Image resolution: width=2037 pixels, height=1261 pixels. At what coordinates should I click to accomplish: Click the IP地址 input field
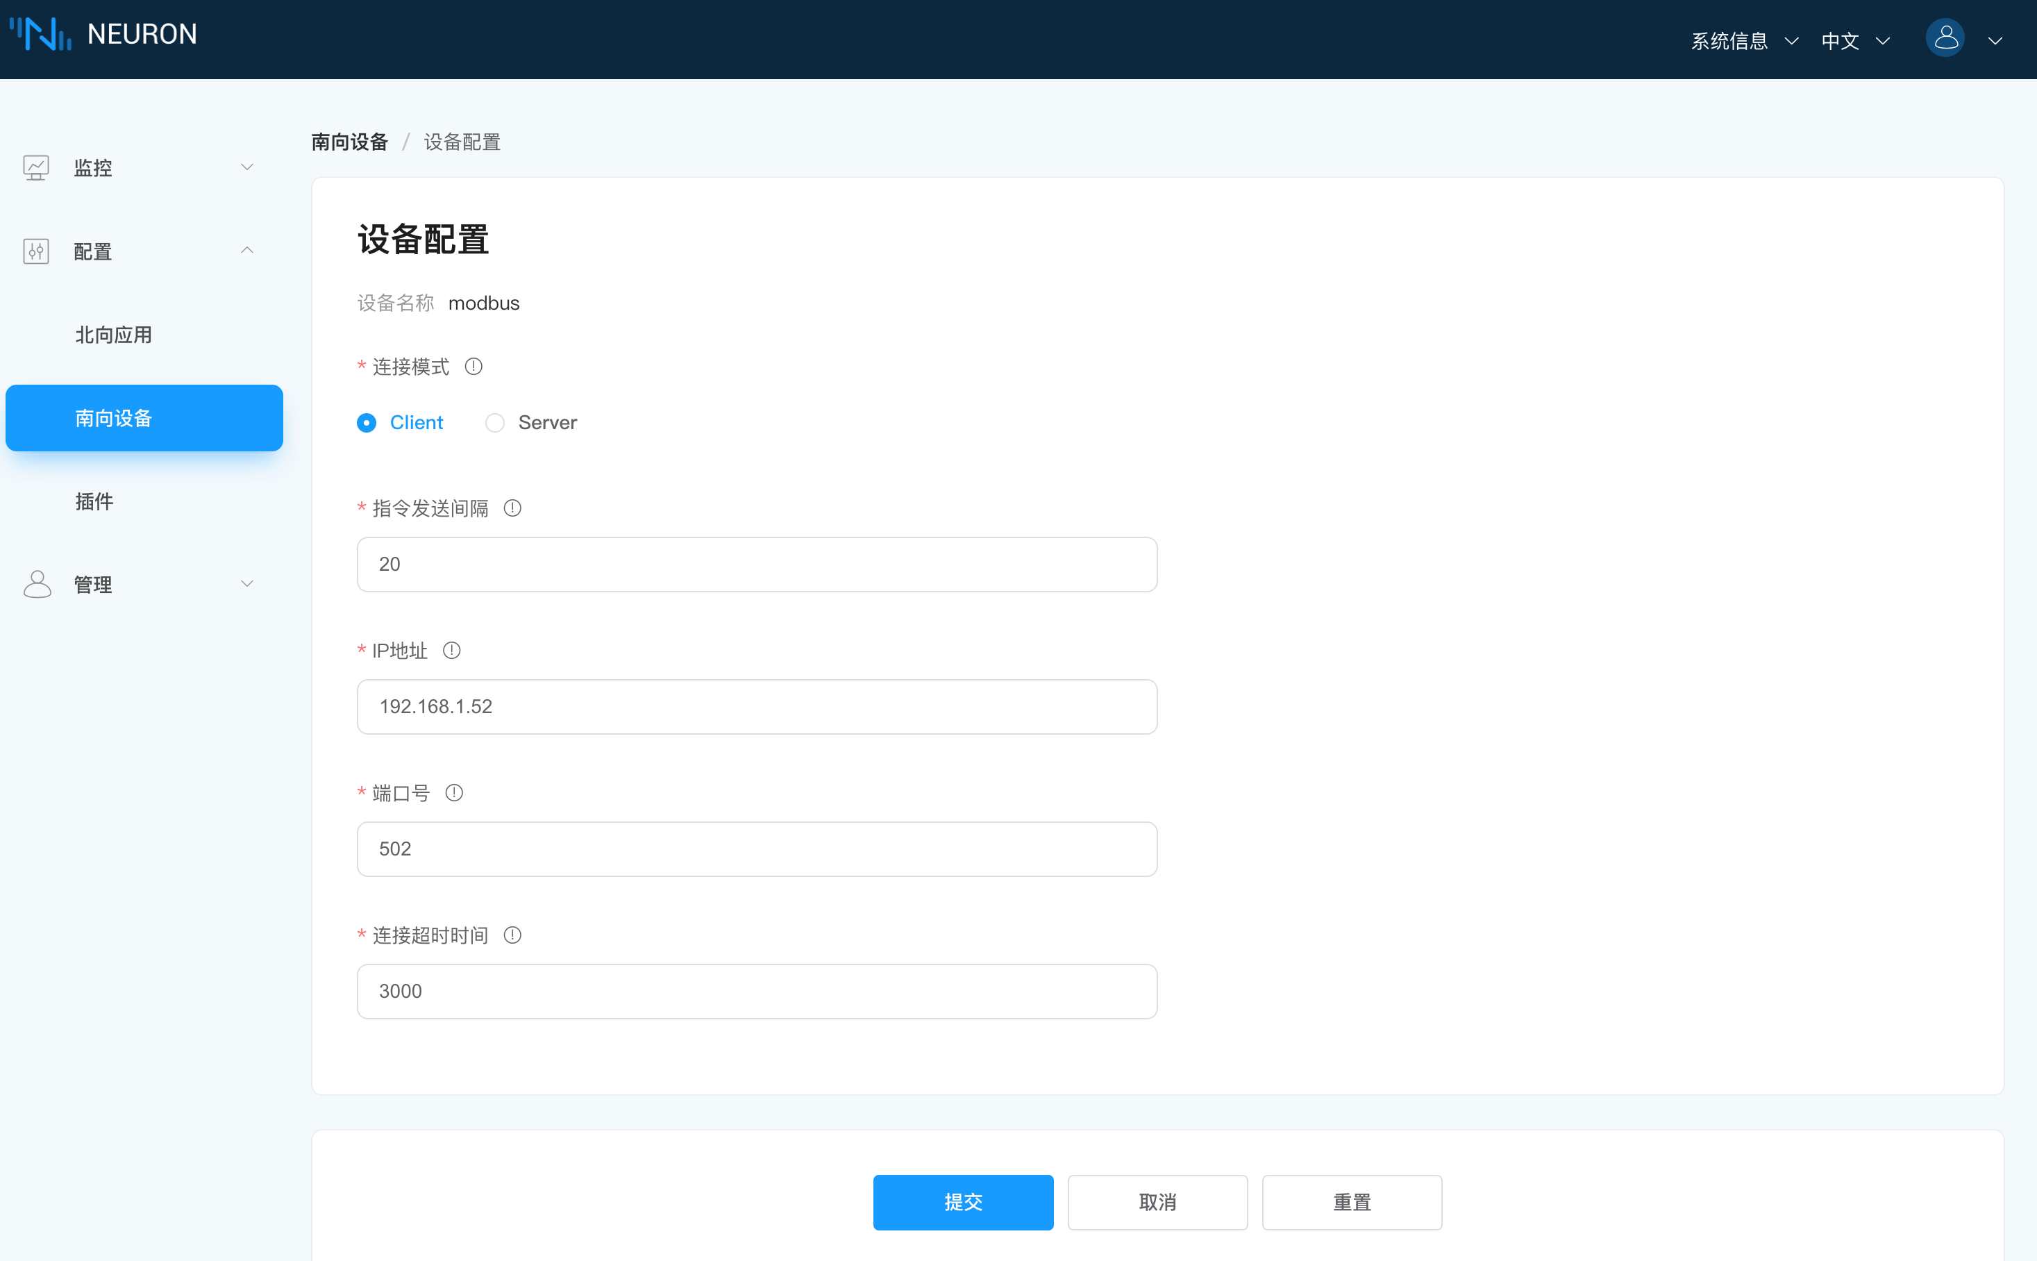point(756,706)
